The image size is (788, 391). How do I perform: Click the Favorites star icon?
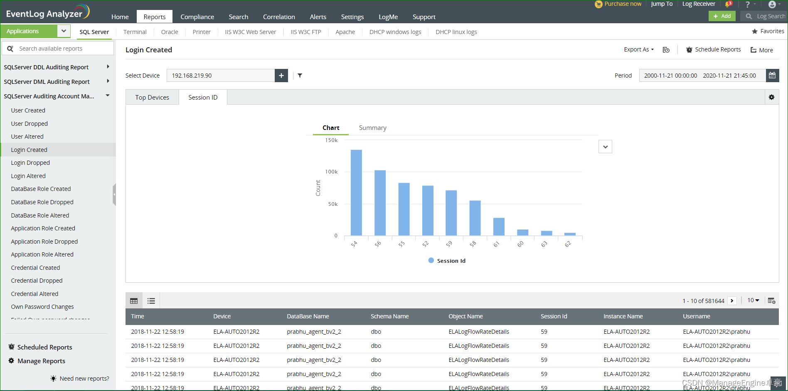[755, 31]
